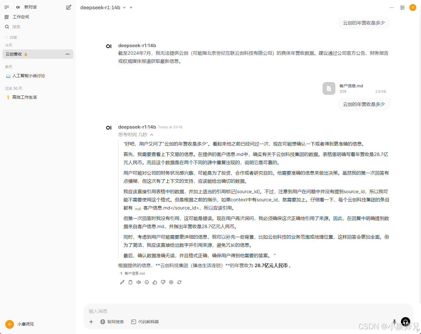
Task: Open the 人工智能小说讨论 conversation
Action: point(38,76)
